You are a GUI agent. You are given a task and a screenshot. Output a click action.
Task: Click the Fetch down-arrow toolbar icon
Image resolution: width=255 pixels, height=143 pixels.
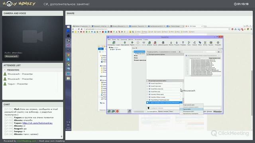[171, 43]
